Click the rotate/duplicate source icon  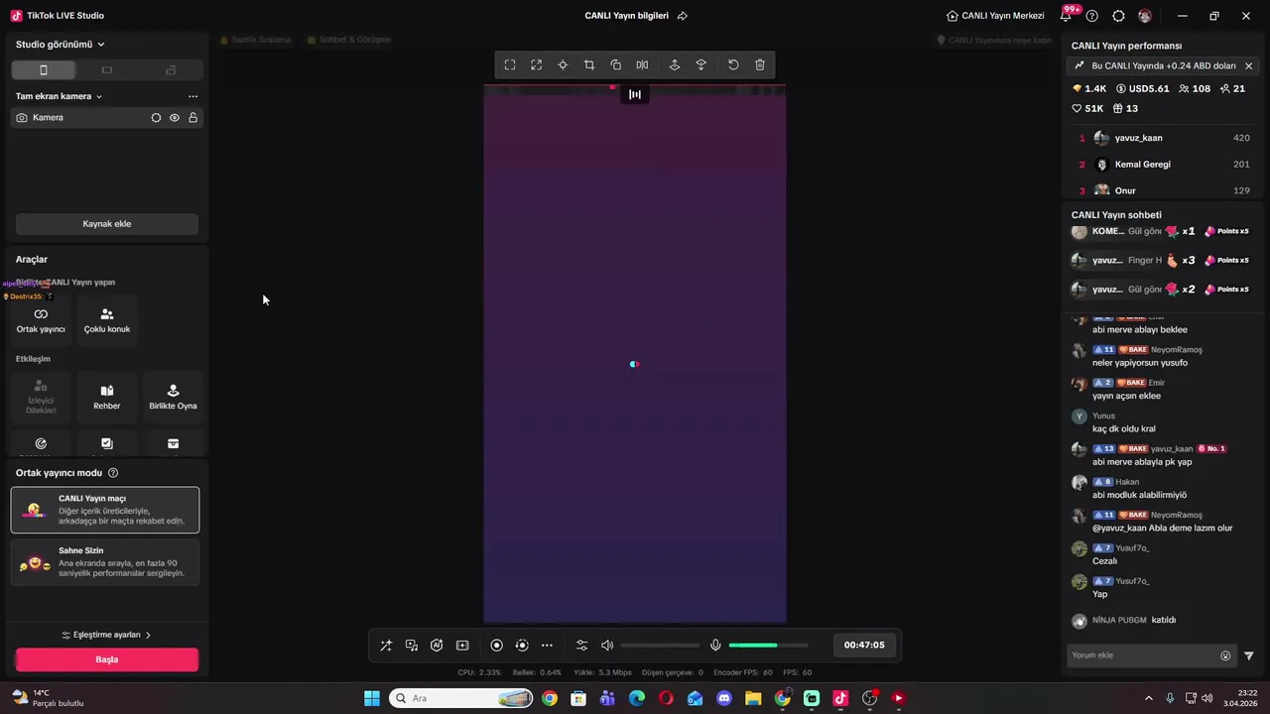point(616,64)
